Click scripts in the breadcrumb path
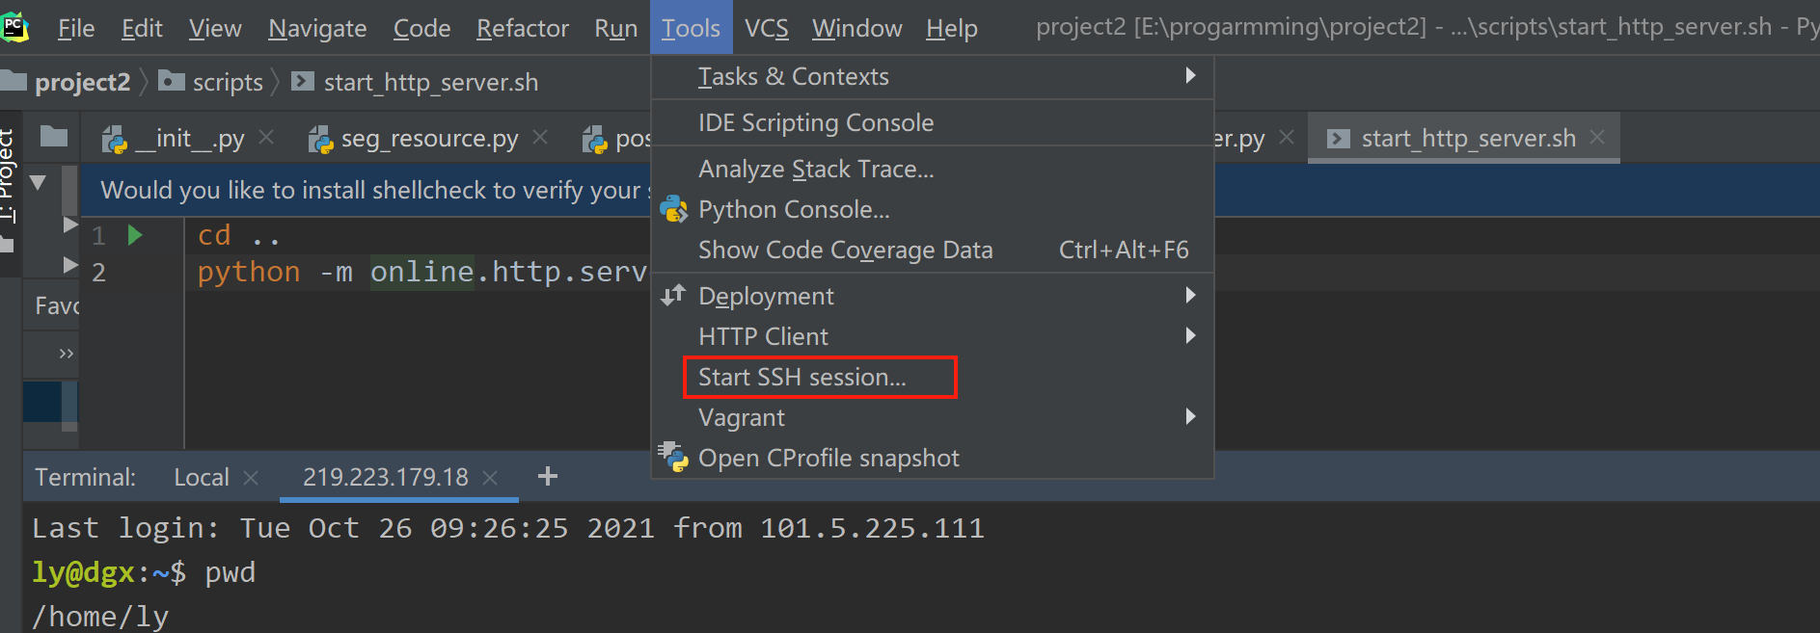Image resolution: width=1820 pixels, height=633 pixels. click(x=228, y=83)
